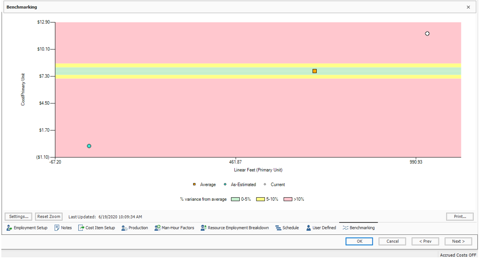Select the Current diamond data point
This screenshot has width=479, height=260.
(427, 33)
